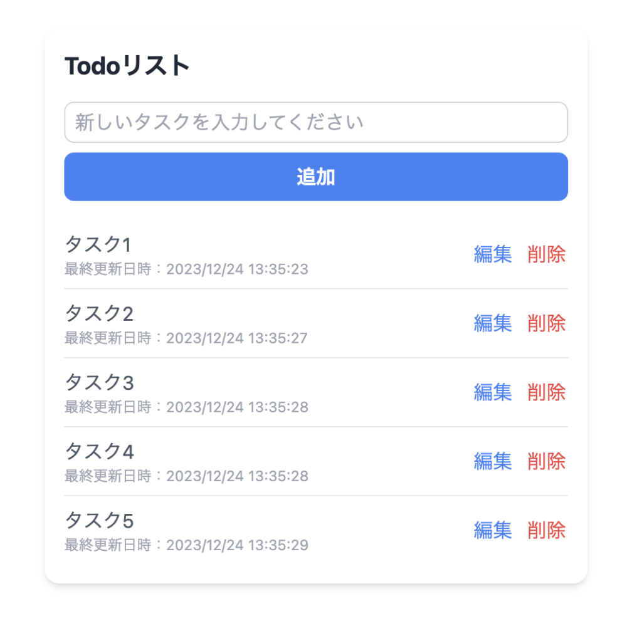The image size is (642, 621).
Task: Select 編集 next to タスク4
Action: (x=492, y=461)
